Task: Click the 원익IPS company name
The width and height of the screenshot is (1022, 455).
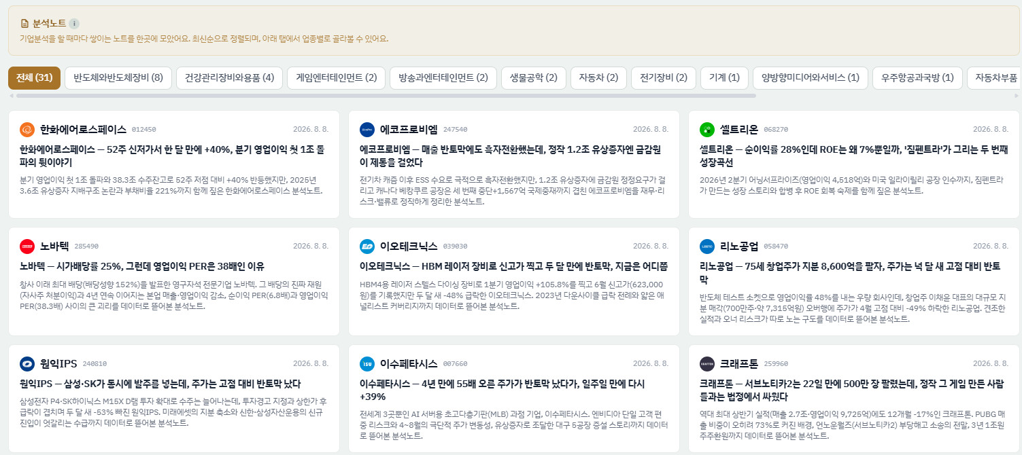Action: pos(58,364)
